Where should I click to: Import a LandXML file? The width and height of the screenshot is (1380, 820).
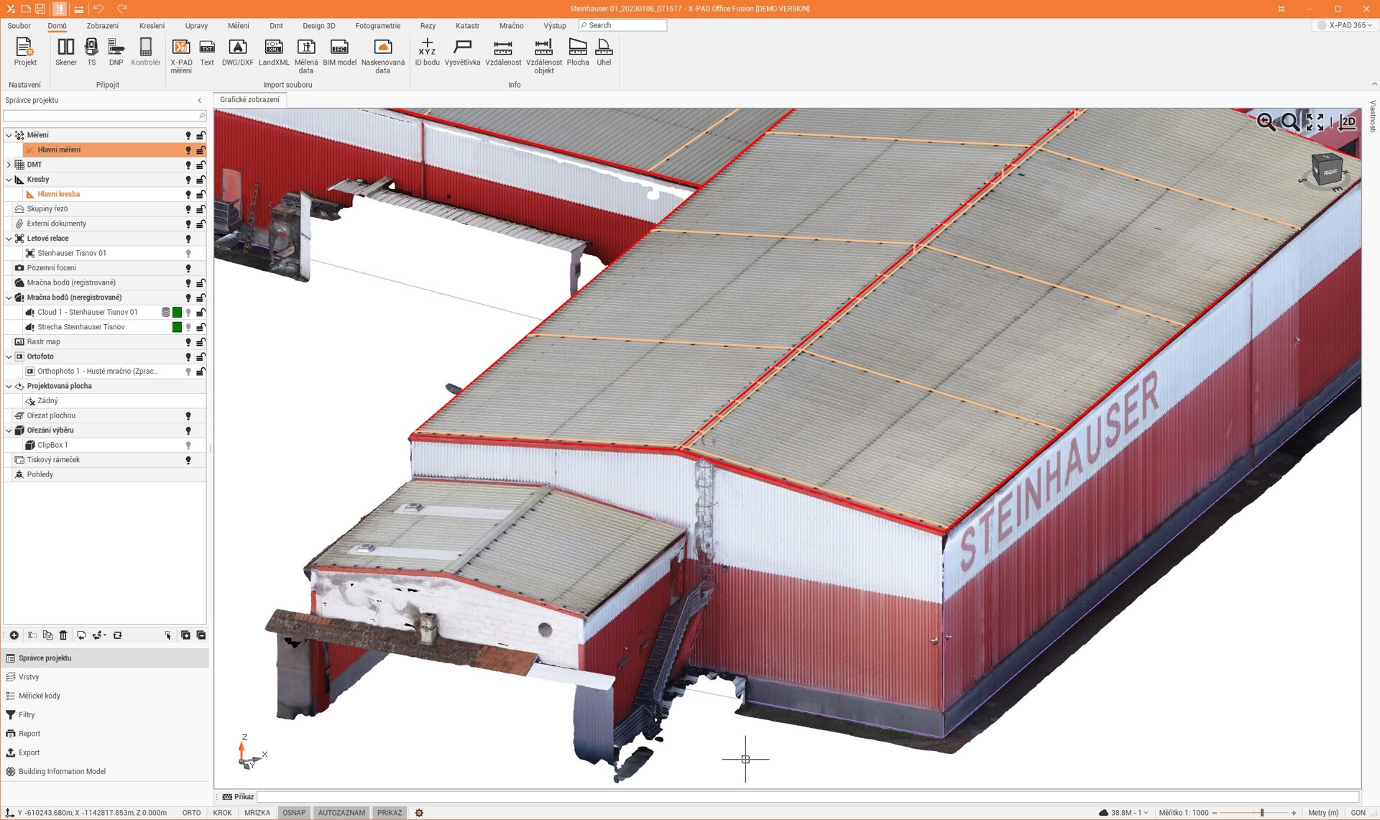274,52
